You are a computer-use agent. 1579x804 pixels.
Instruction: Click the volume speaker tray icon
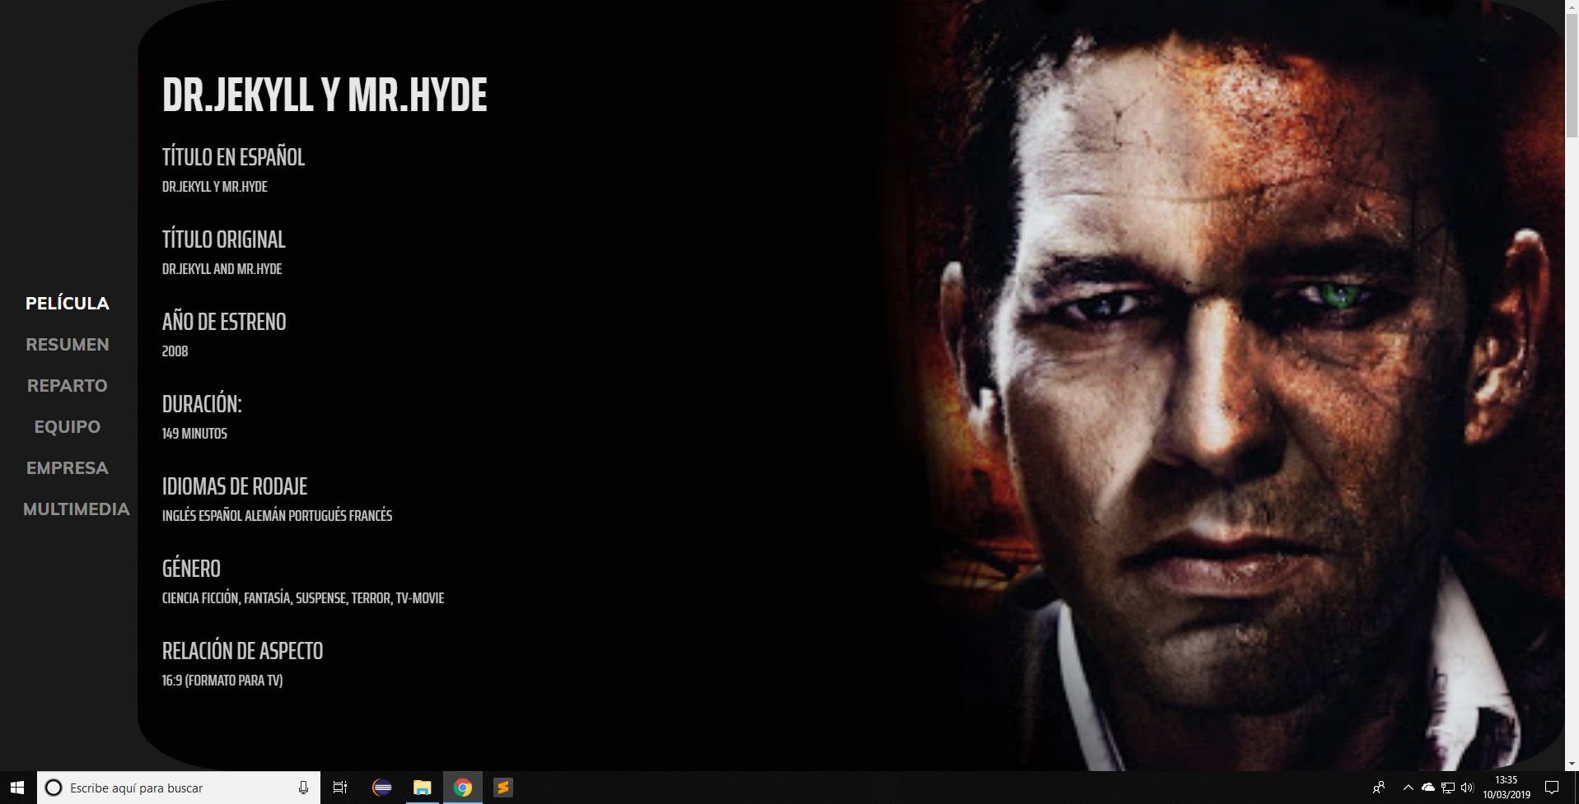1466,788
